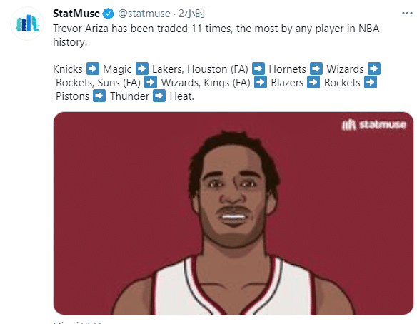Open the StatMuse profile avatar
Screen dimensions: 417x324
click(x=27, y=24)
